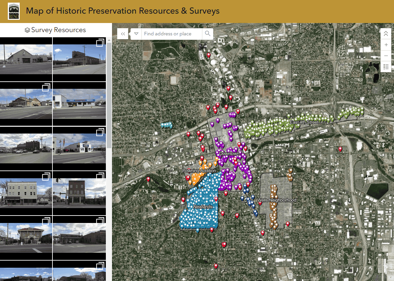Open the three-story white building thumbnail

tap(26, 193)
